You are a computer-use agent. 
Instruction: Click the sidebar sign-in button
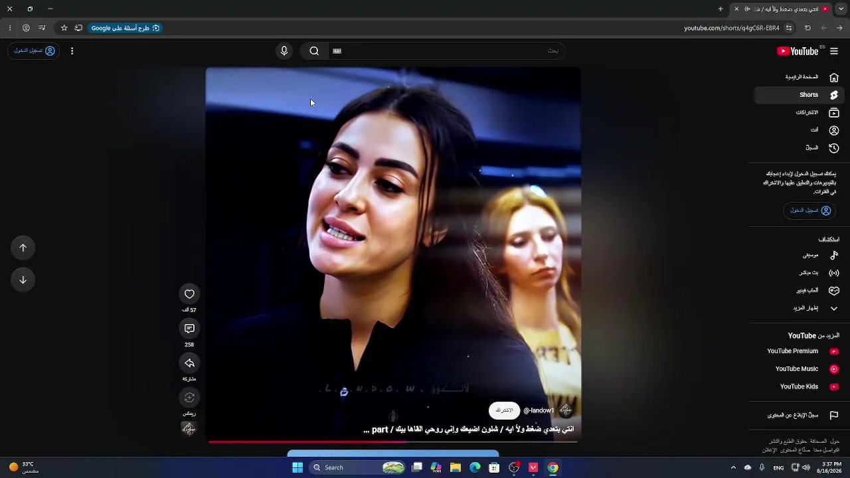[809, 210]
